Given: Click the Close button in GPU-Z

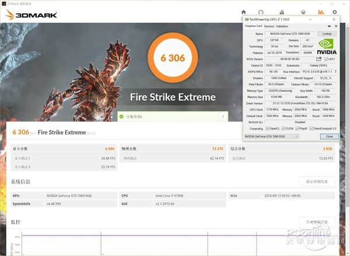Looking at the screenshot, I should click(329, 136).
